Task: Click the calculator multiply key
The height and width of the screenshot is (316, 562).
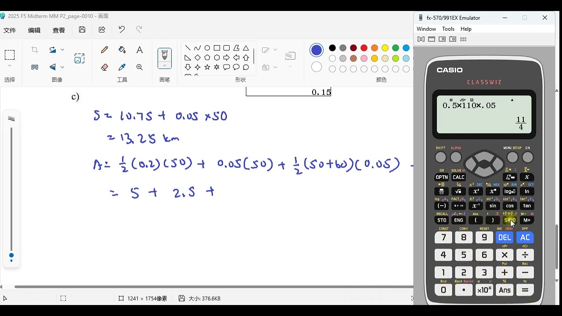Action: 504,255
